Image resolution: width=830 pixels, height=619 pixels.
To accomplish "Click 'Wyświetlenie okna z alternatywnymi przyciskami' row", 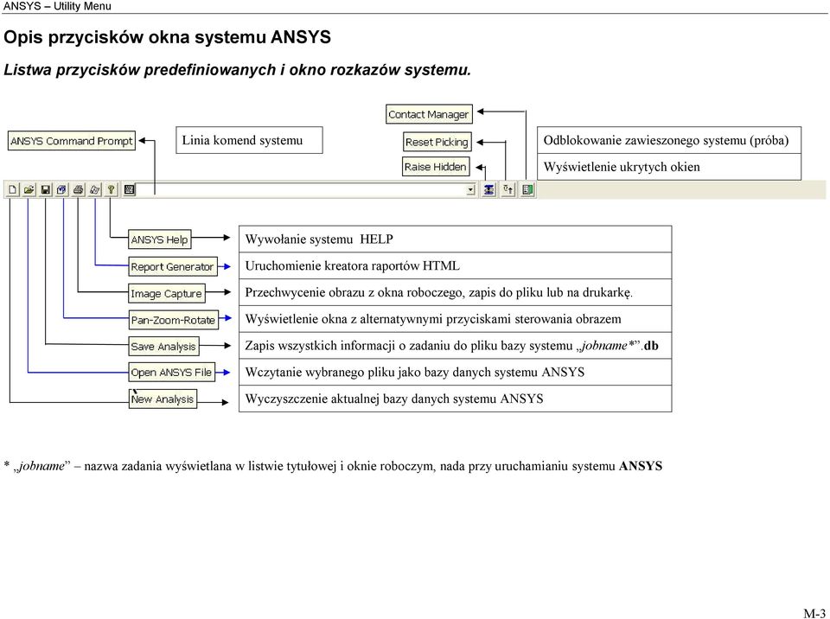I will click(x=456, y=319).
